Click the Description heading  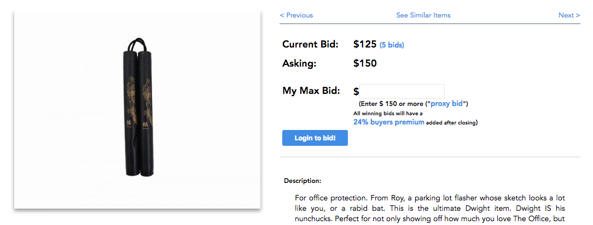pos(303,181)
